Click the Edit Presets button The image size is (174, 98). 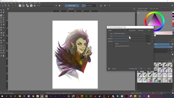[x=141, y=30]
